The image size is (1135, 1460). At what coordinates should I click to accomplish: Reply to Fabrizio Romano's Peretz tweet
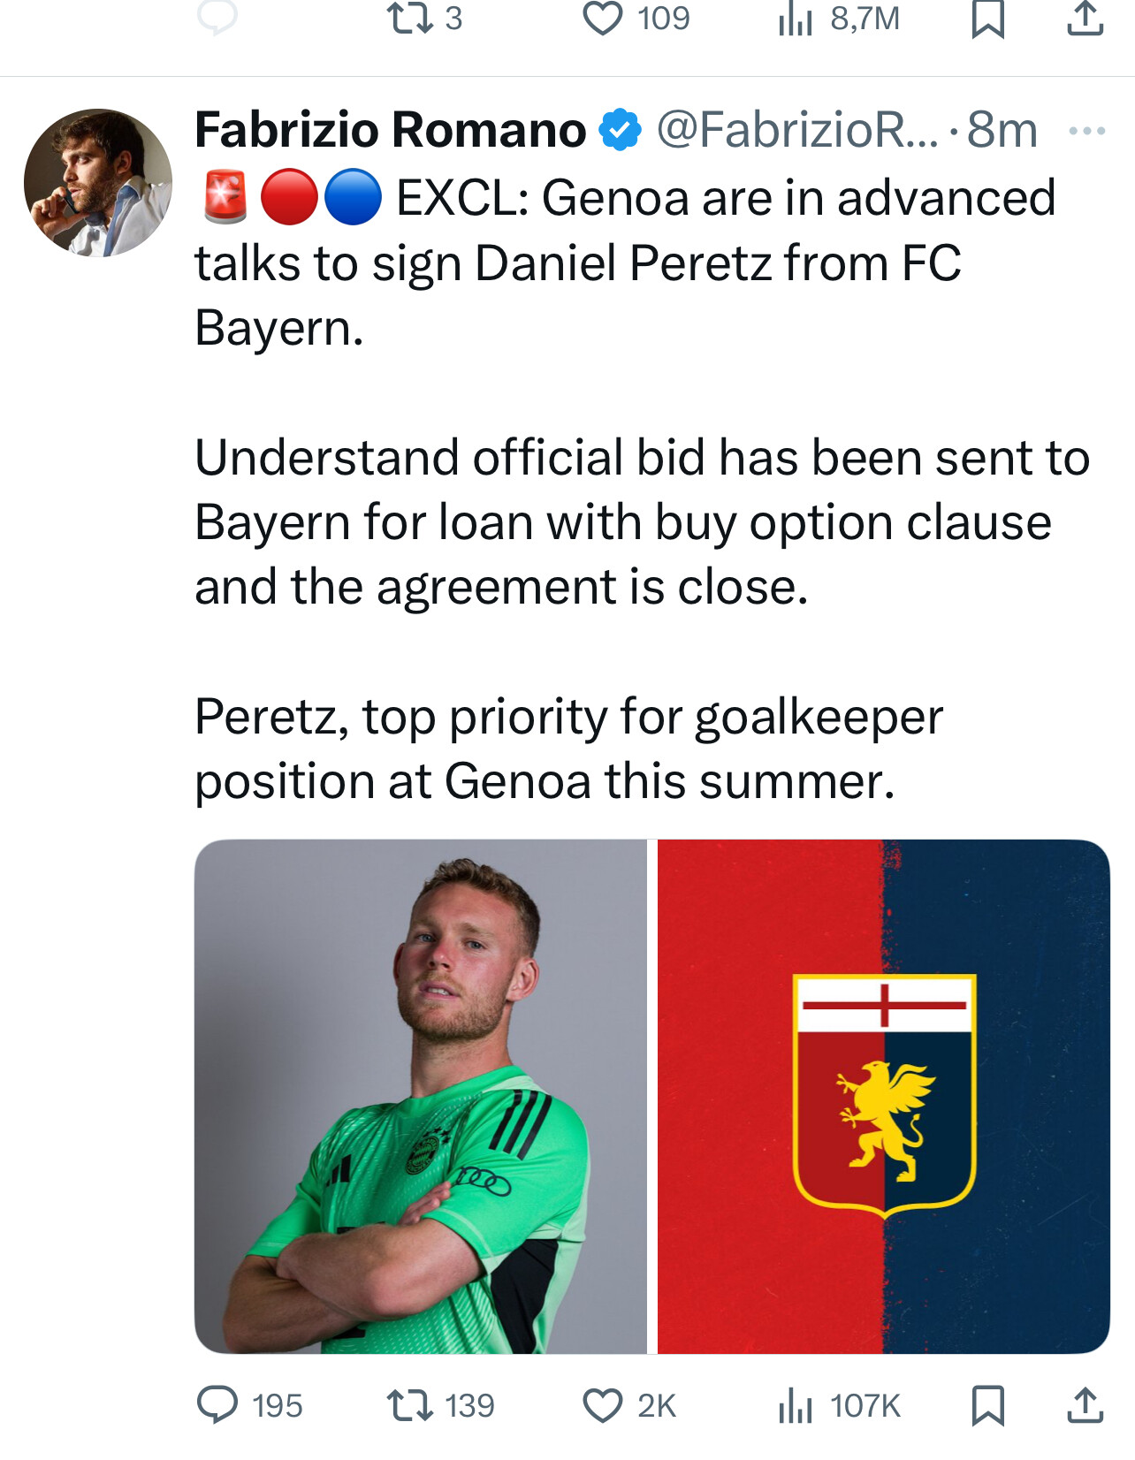pyautogui.click(x=217, y=1404)
